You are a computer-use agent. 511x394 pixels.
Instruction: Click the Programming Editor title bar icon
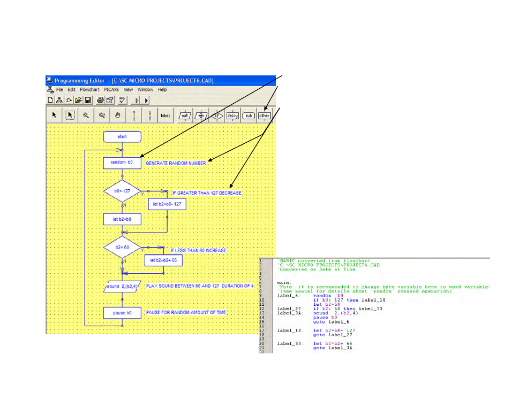pyautogui.click(x=49, y=80)
